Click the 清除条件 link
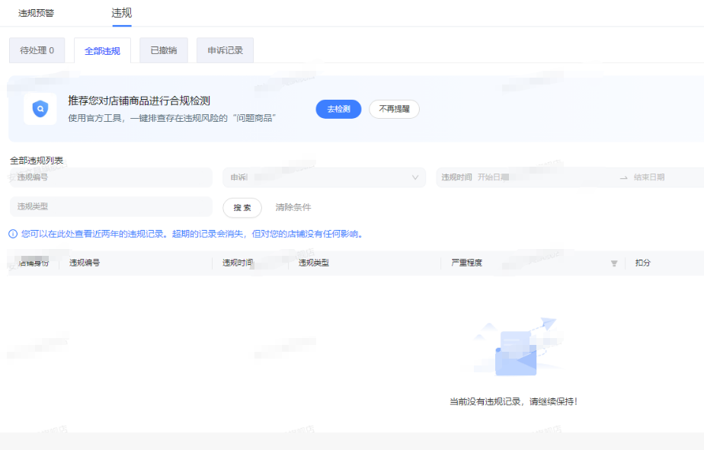This screenshot has height=450, width=704. point(293,207)
